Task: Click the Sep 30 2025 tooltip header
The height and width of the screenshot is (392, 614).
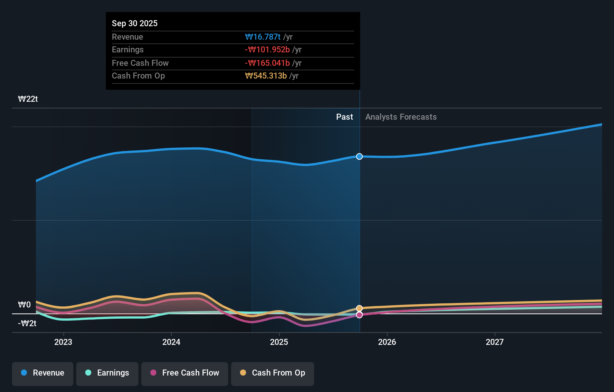Action: click(135, 23)
